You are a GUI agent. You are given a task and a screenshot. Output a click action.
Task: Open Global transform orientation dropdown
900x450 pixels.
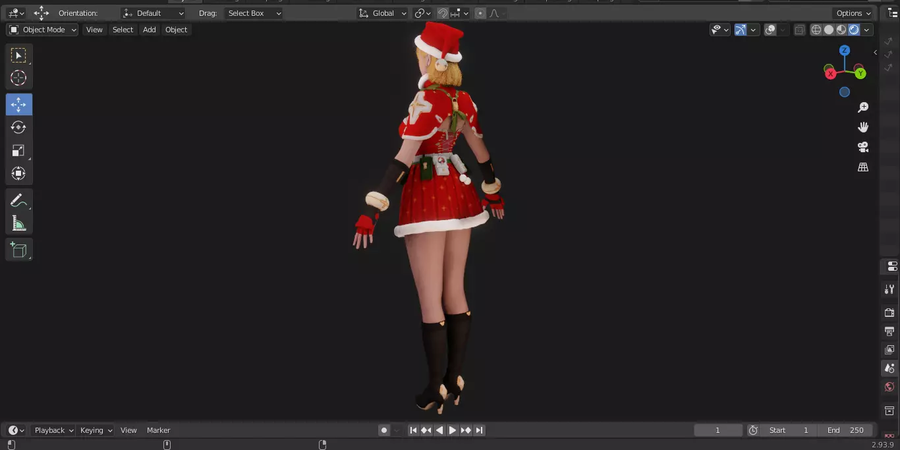pyautogui.click(x=383, y=13)
